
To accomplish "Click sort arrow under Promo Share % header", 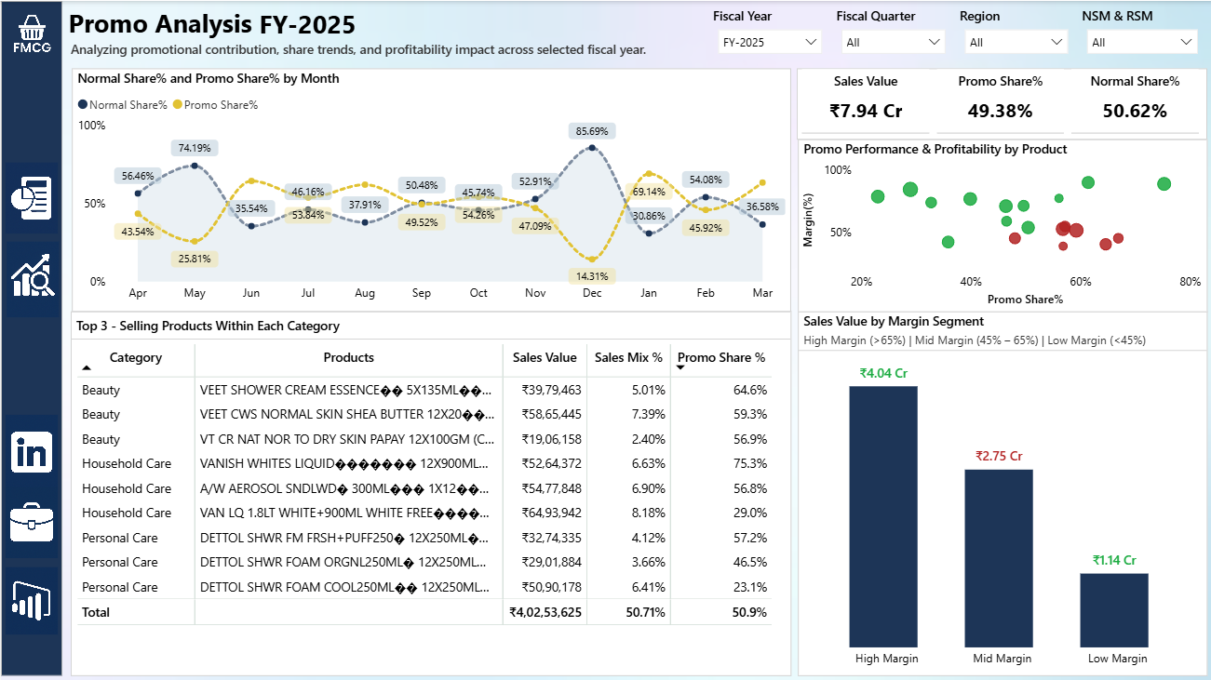I will pos(680,367).
